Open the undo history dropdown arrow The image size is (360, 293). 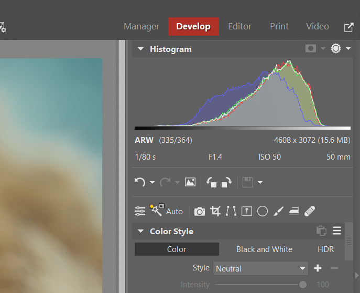coord(152,183)
